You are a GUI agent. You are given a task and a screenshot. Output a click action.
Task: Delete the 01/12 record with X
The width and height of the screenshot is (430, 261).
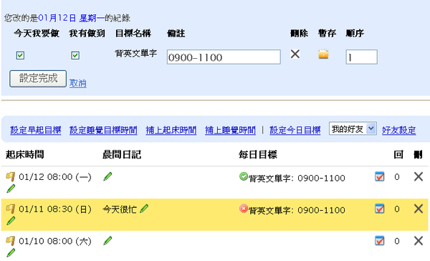tap(419, 176)
